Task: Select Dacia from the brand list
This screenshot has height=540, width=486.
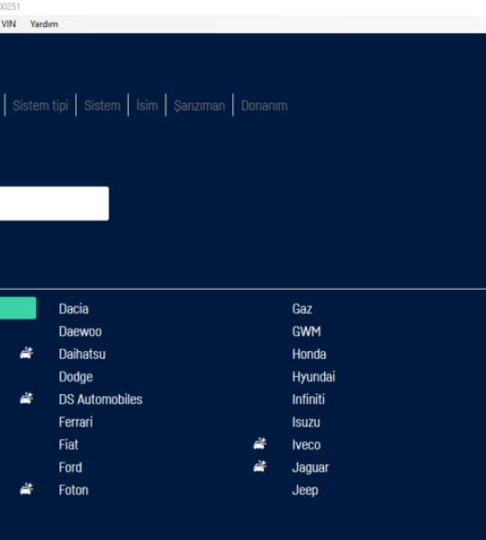Action: (74, 309)
